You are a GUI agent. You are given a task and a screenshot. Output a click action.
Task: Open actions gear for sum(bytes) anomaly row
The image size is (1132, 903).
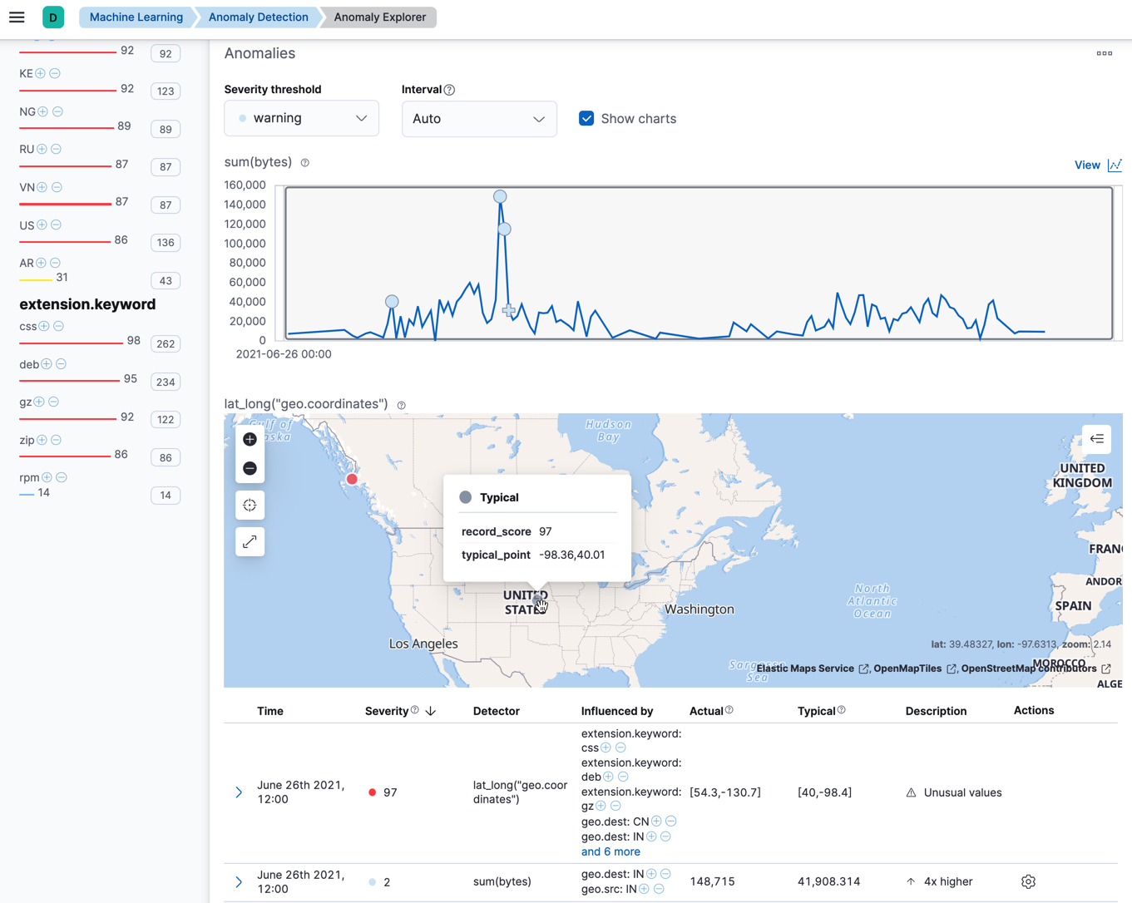point(1028,881)
